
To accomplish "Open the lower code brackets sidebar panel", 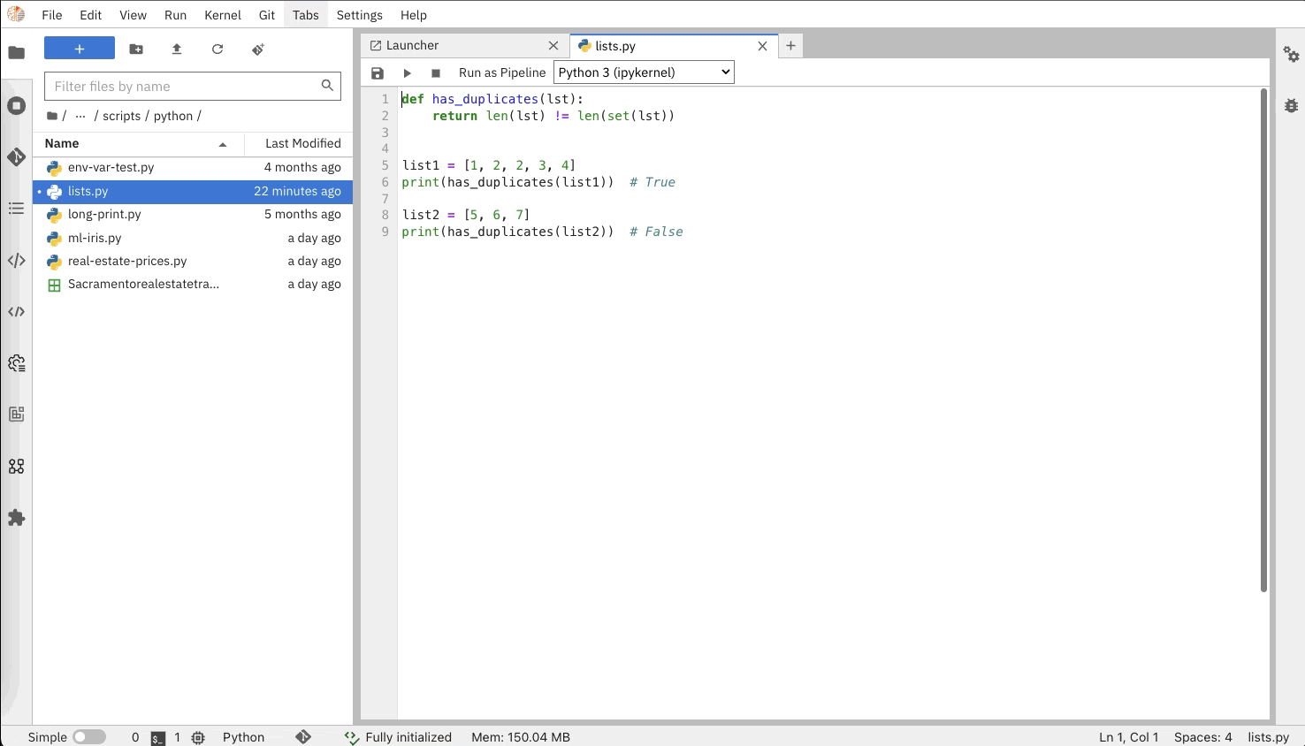I will 16,312.
